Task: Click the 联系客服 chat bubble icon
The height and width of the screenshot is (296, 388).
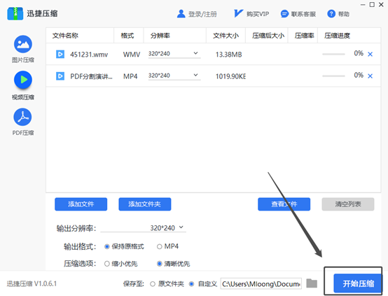Action: pos(284,14)
